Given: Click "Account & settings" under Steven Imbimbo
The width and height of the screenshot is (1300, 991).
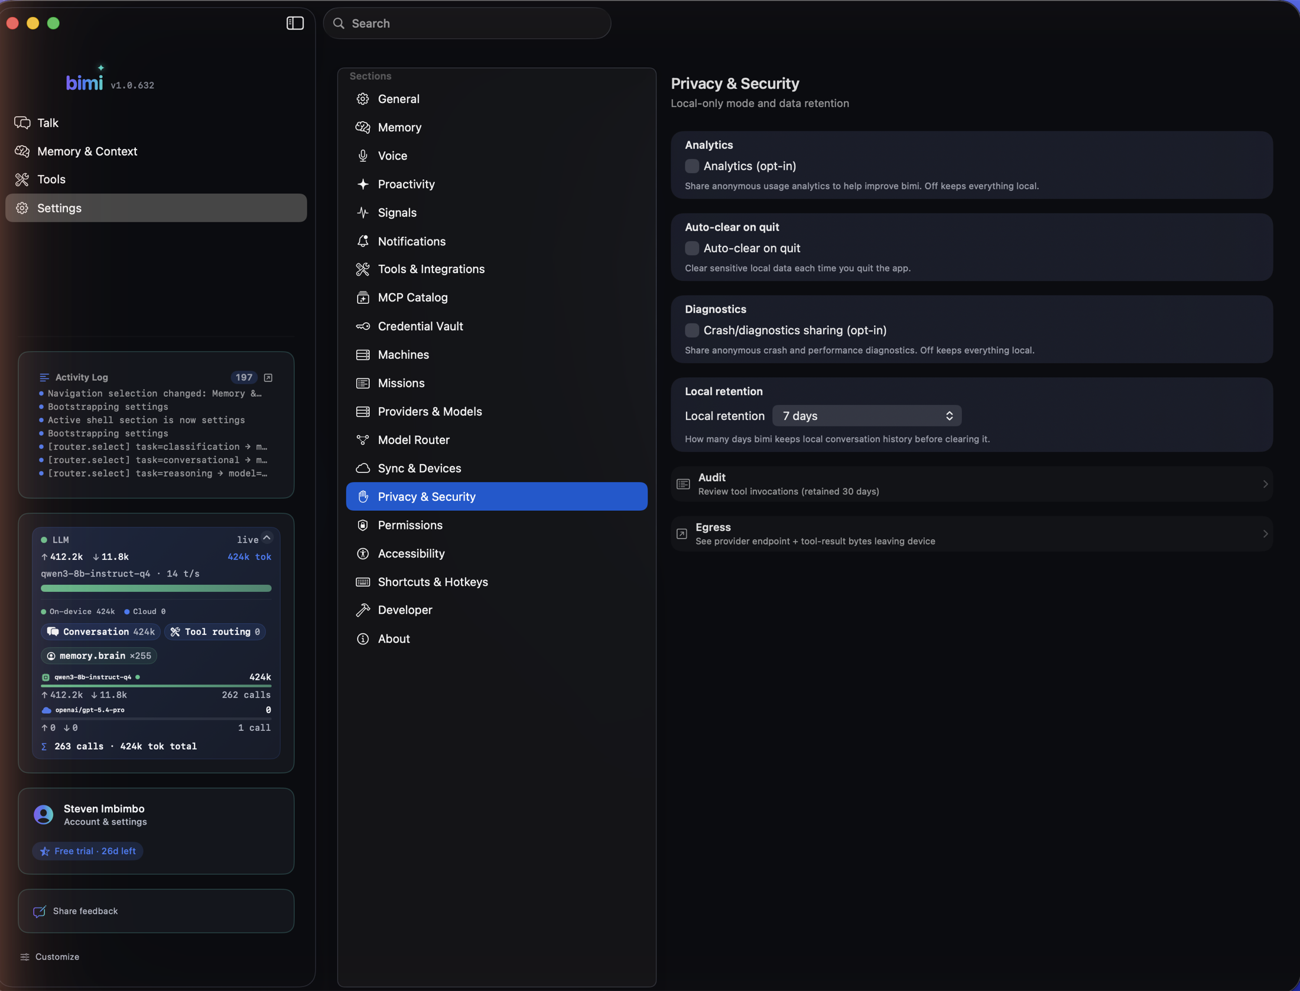Looking at the screenshot, I should pyautogui.click(x=105, y=822).
